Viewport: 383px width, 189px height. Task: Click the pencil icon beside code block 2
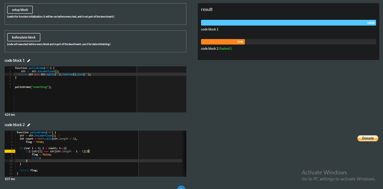(29, 125)
